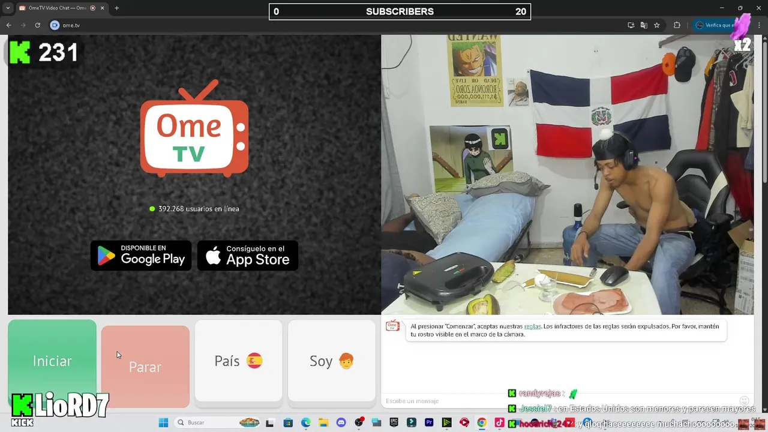
Task: Click the users online counter text
Action: (199, 209)
